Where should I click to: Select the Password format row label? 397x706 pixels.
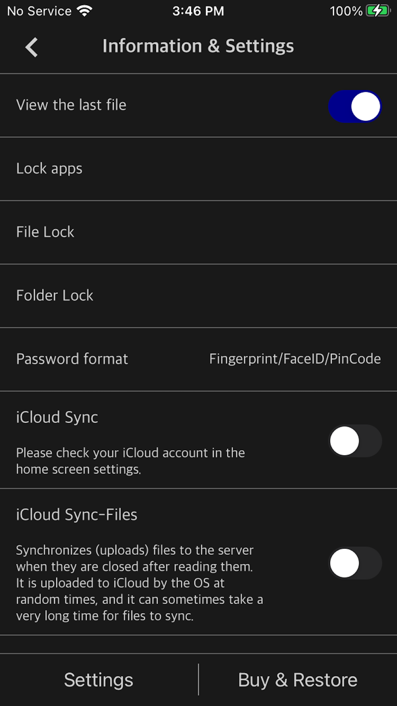click(x=72, y=359)
